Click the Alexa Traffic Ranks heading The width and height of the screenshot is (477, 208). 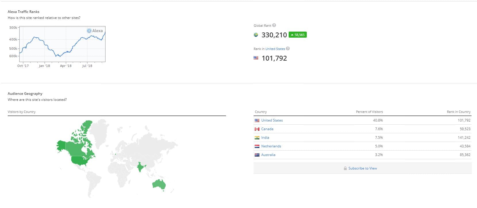[x=24, y=12]
